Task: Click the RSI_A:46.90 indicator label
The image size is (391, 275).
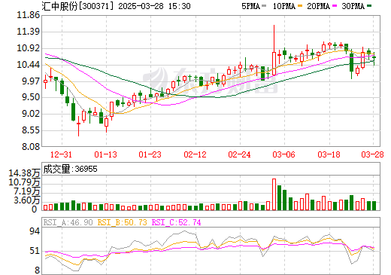Action: click(68, 222)
